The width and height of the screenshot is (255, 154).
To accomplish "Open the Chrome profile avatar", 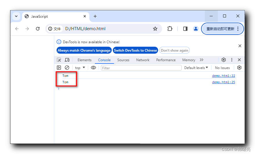I will [196, 29].
